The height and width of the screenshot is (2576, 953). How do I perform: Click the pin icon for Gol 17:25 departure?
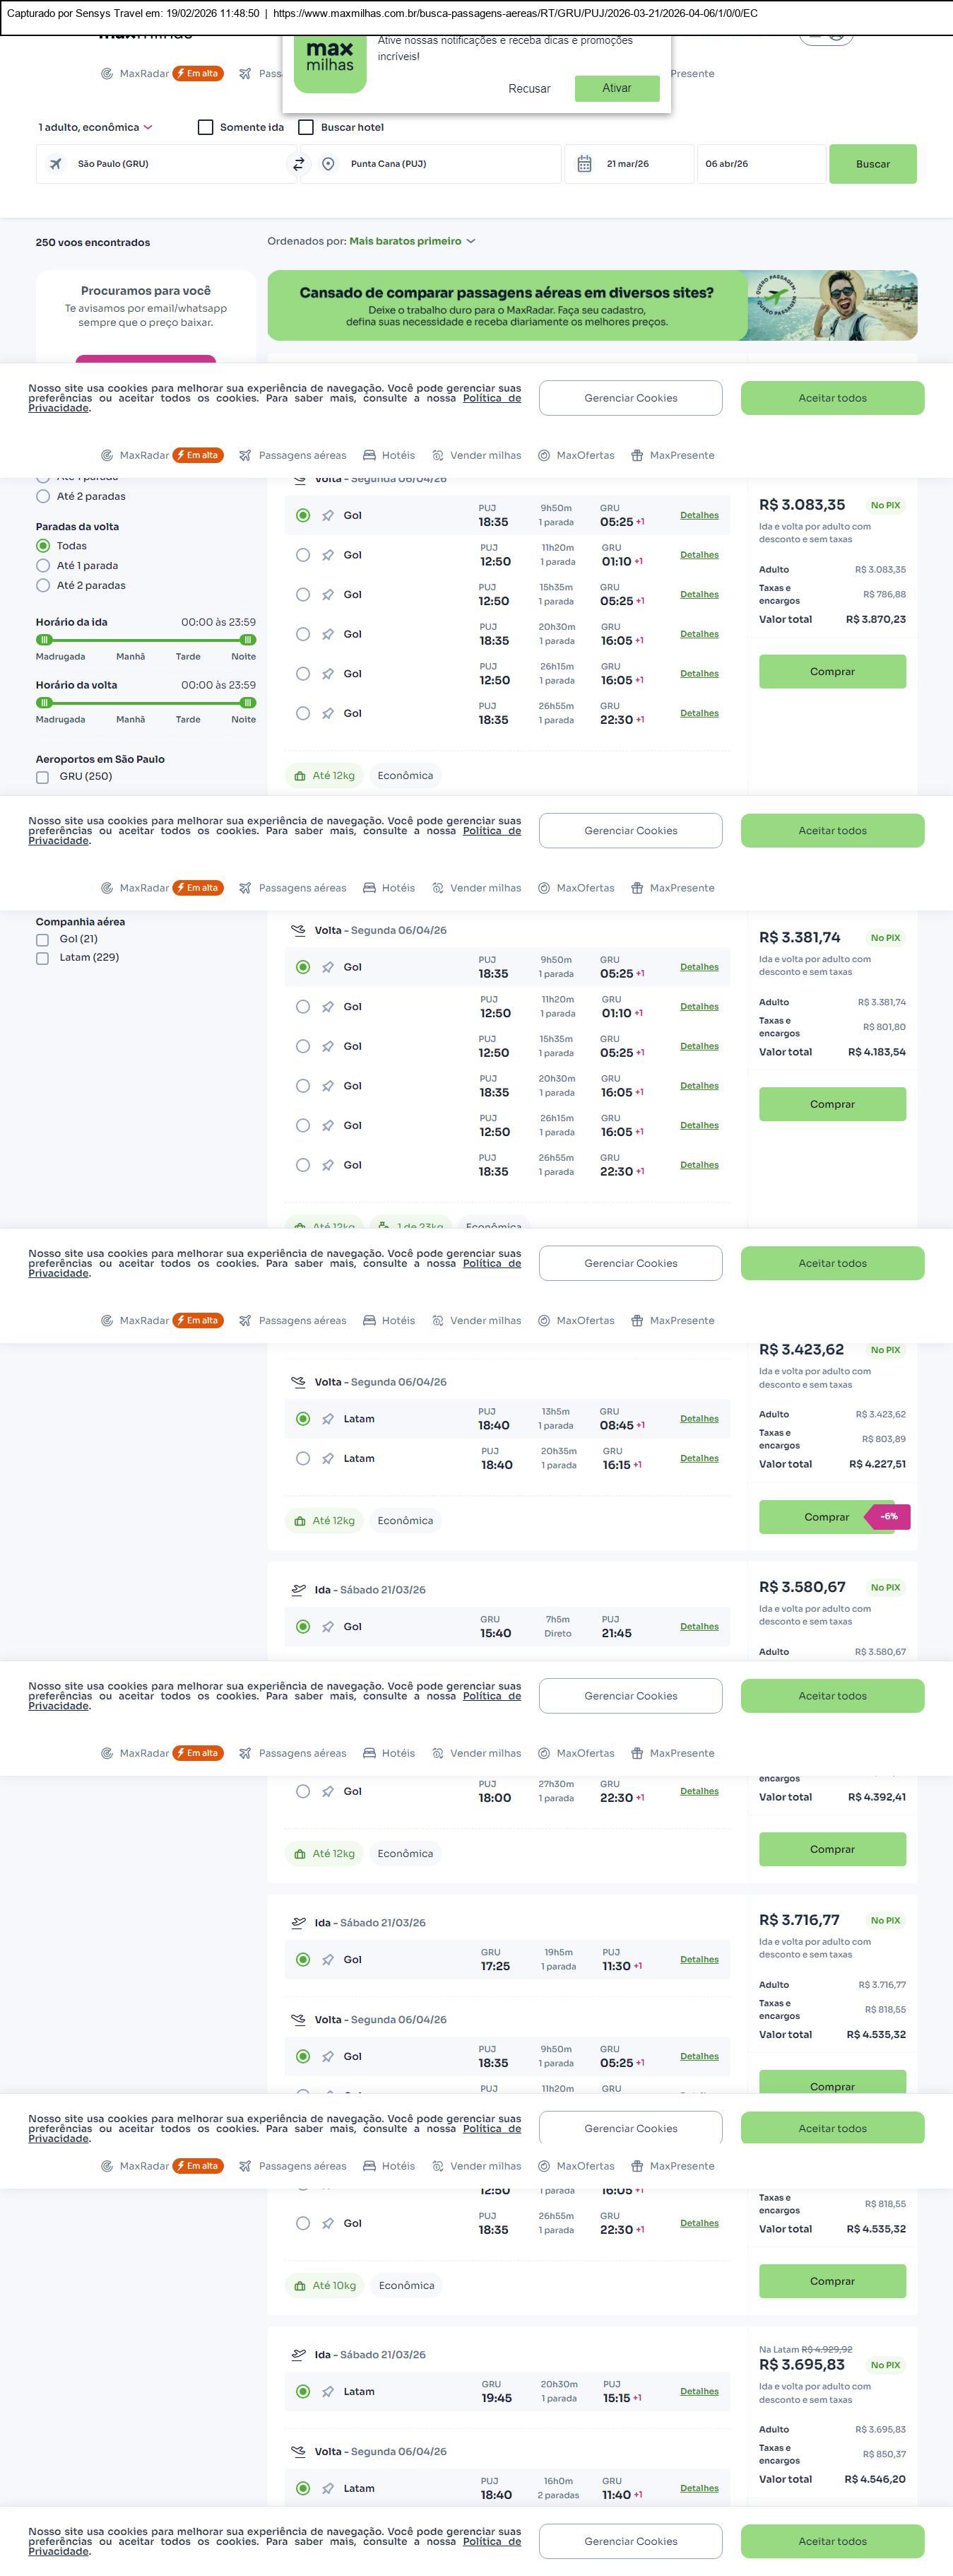[x=328, y=1959]
